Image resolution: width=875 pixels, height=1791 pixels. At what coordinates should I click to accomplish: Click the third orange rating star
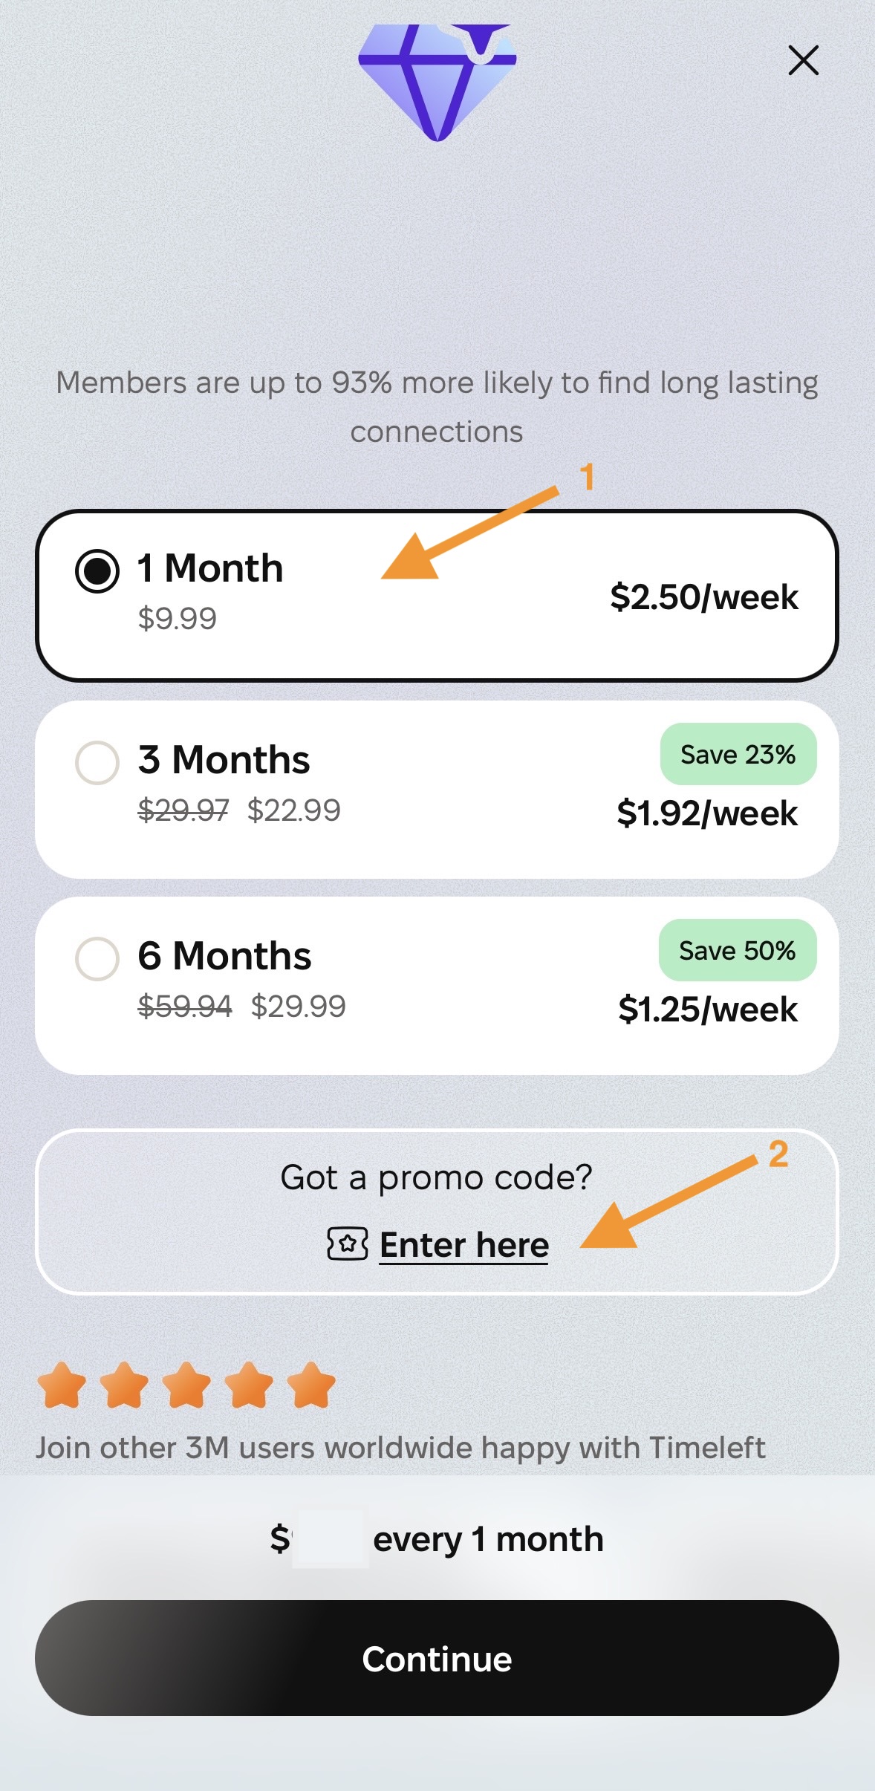coord(186,1385)
